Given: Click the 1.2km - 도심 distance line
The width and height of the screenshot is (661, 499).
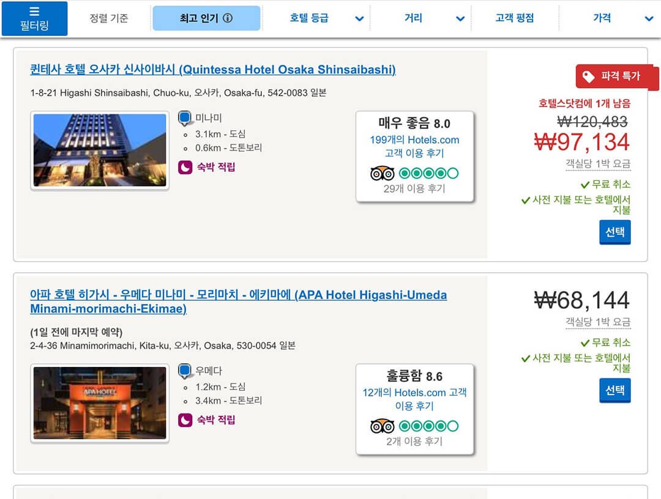Looking at the screenshot, I should tap(220, 386).
